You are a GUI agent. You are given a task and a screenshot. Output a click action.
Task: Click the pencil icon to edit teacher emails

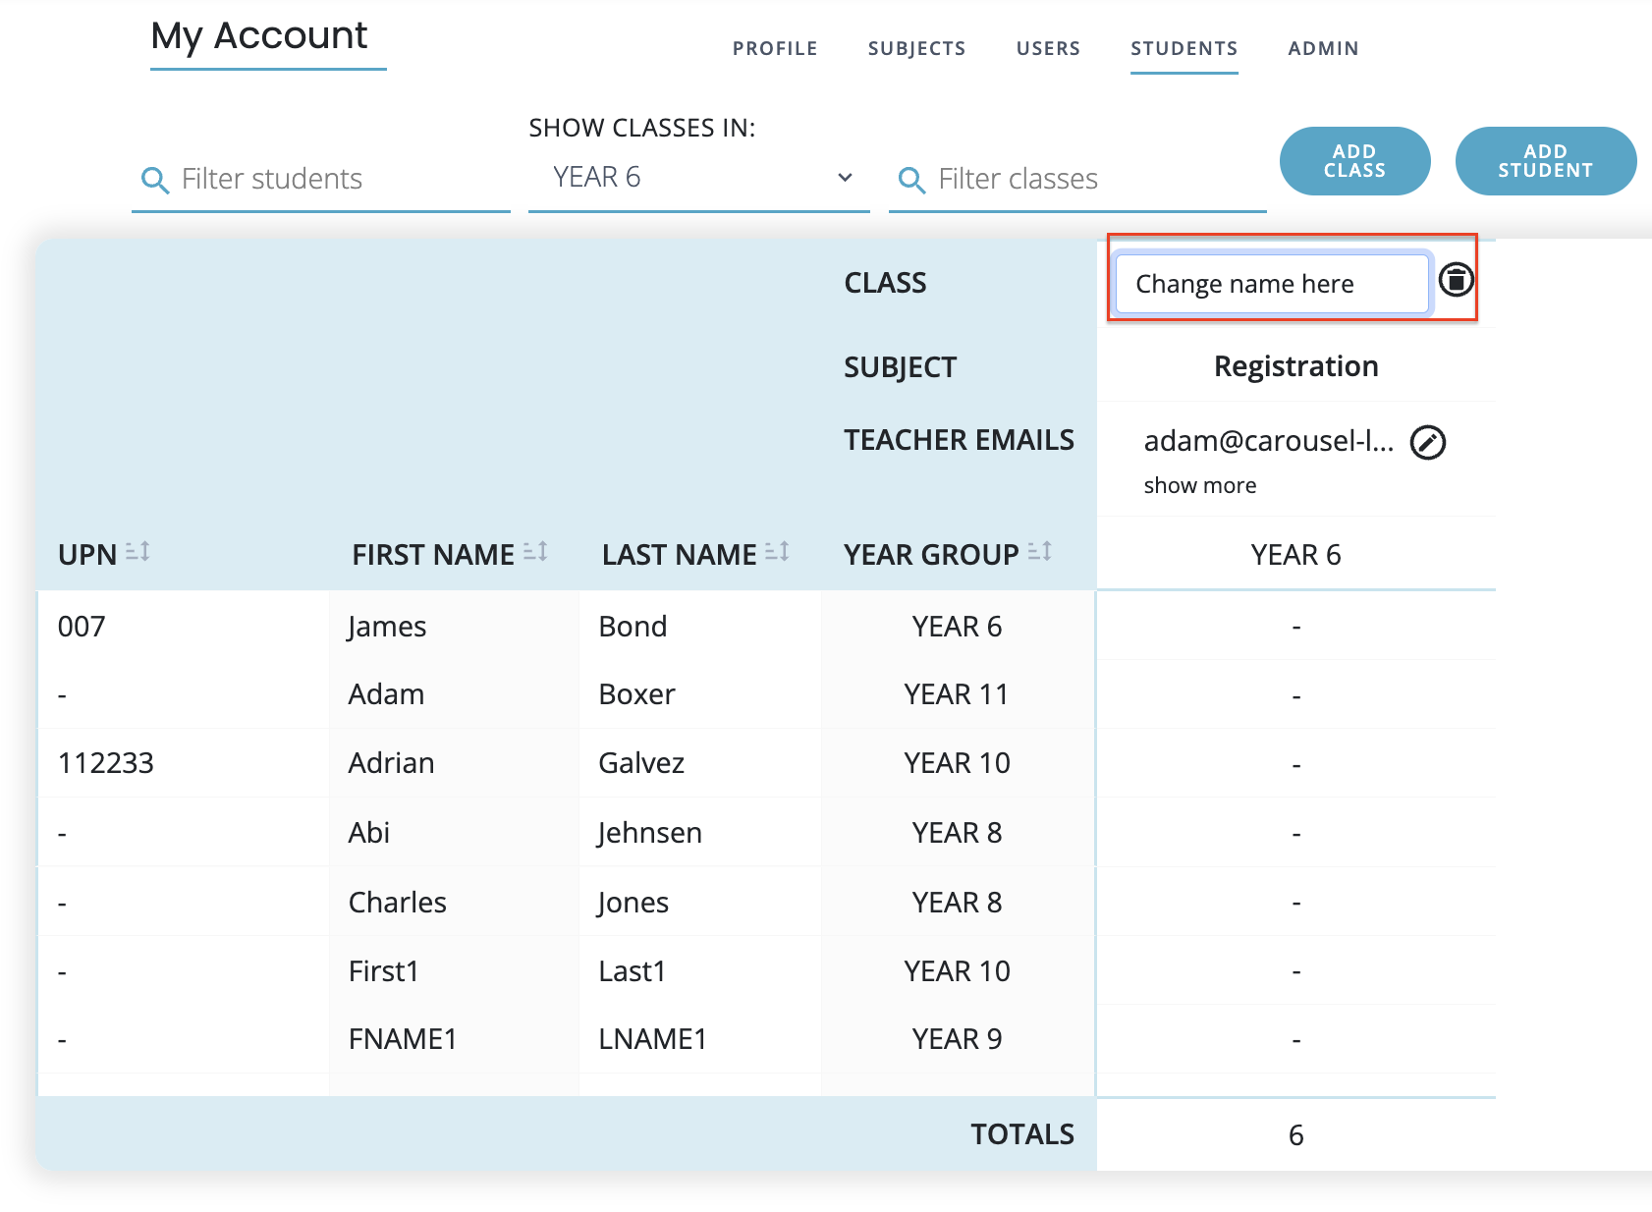[x=1427, y=443]
